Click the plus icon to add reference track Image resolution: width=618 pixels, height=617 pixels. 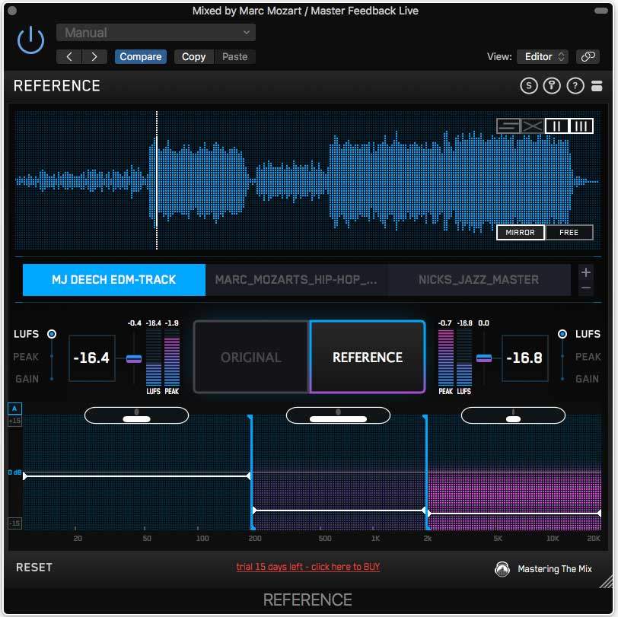(585, 272)
